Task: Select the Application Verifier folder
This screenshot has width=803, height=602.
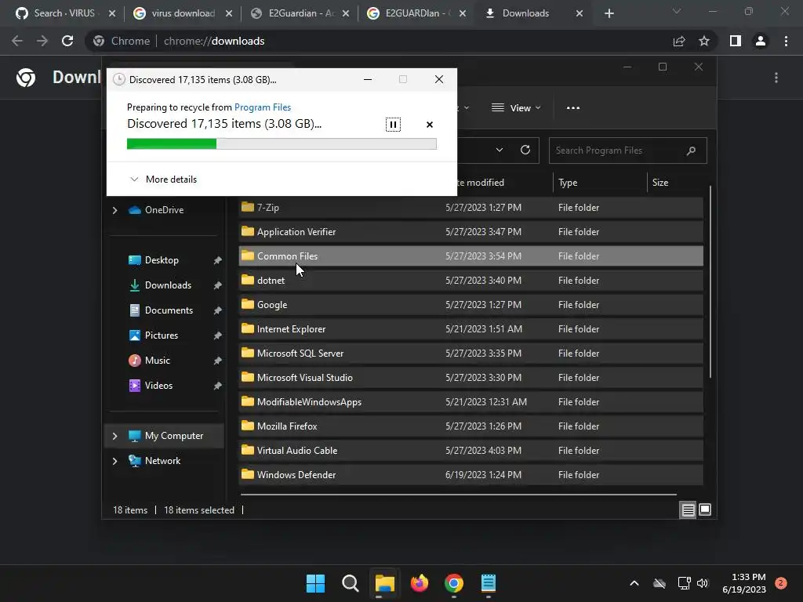Action: click(471, 232)
